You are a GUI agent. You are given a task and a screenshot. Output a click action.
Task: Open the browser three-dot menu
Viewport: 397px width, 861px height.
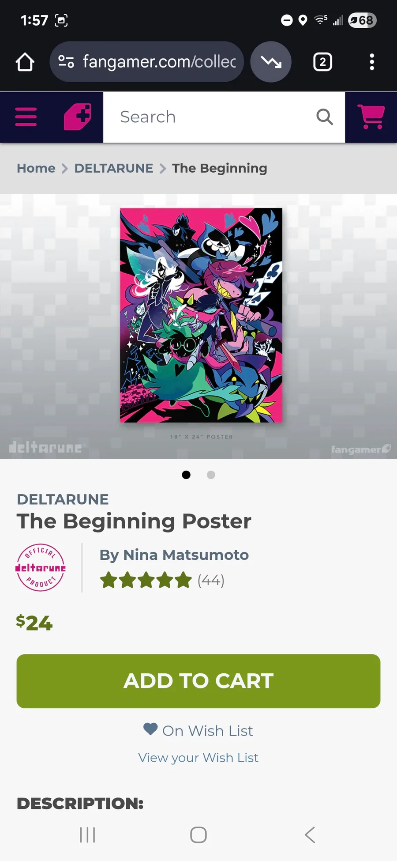tap(372, 62)
